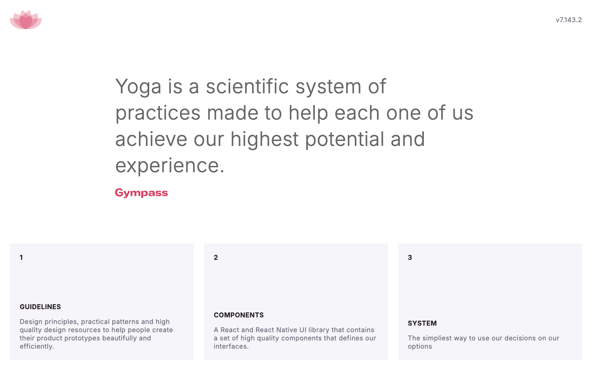The image size is (592, 370).
Task: Click the headline line starting with 'Yoga is'
Action: click(251, 87)
